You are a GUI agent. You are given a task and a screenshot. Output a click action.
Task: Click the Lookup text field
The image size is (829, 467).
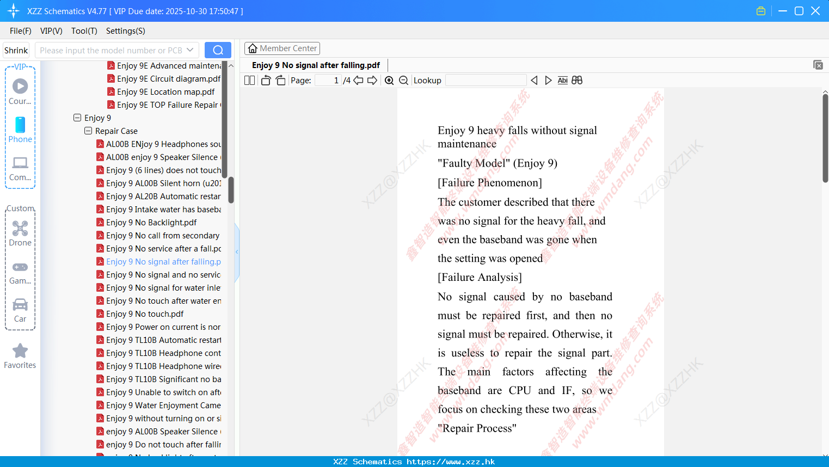point(486,81)
